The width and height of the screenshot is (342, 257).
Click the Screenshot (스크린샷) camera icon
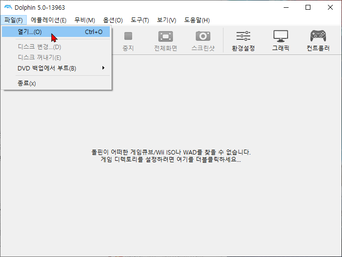(x=203, y=36)
